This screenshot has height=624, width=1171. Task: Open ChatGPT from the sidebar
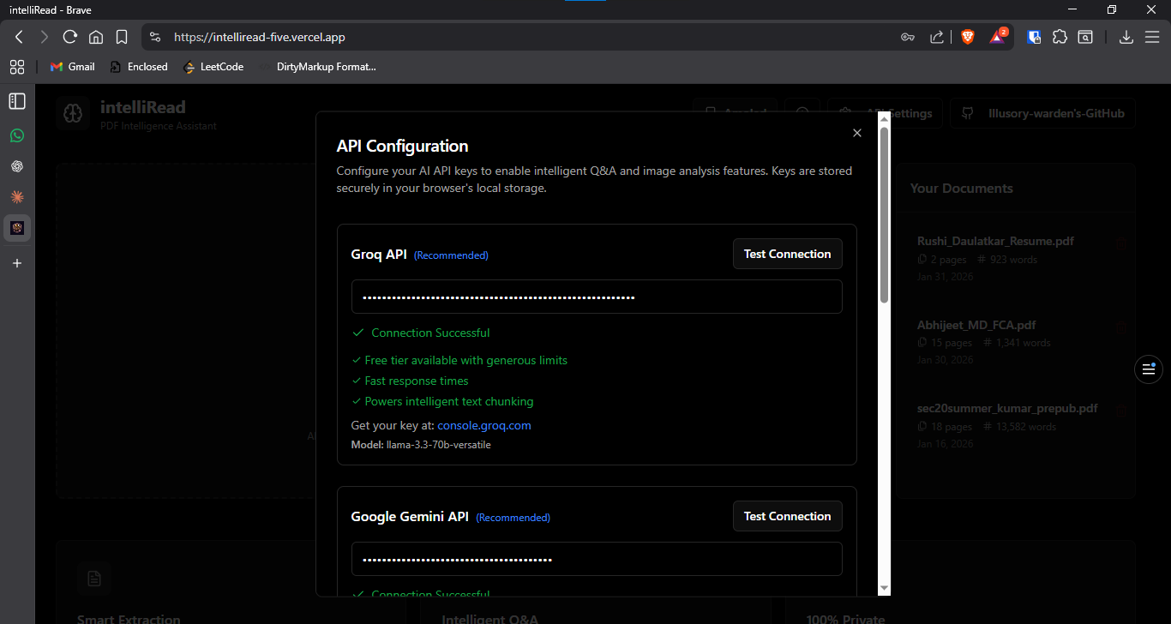[17, 166]
